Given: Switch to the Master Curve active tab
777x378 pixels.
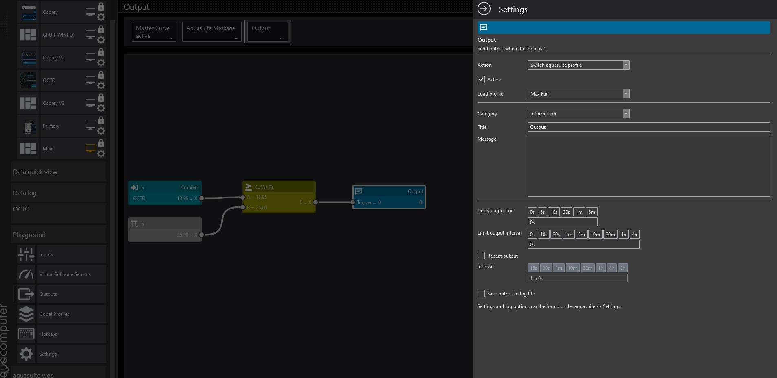Looking at the screenshot, I should click(x=154, y=32).
